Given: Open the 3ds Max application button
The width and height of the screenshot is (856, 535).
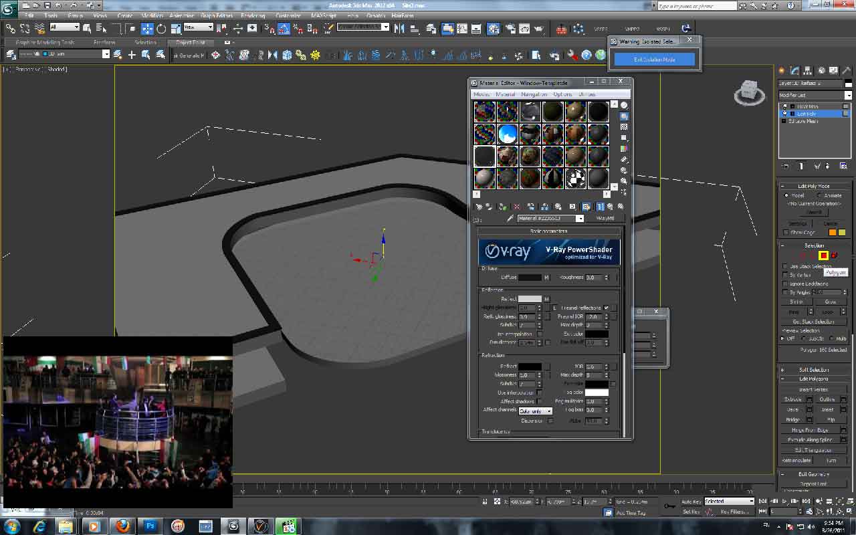Looking at the screenshot, I should [9, 8].
